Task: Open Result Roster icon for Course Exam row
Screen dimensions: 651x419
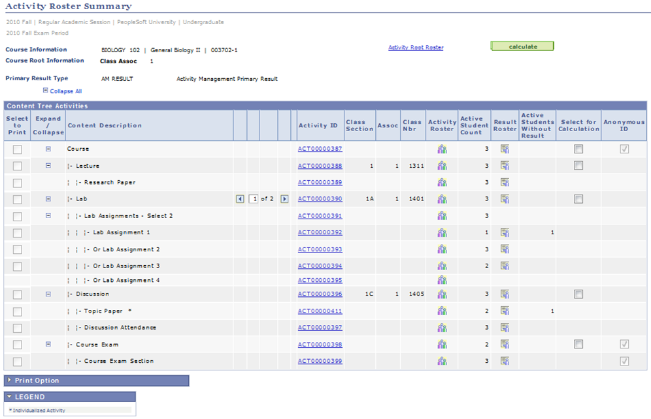Action: [x=505, y=345]
